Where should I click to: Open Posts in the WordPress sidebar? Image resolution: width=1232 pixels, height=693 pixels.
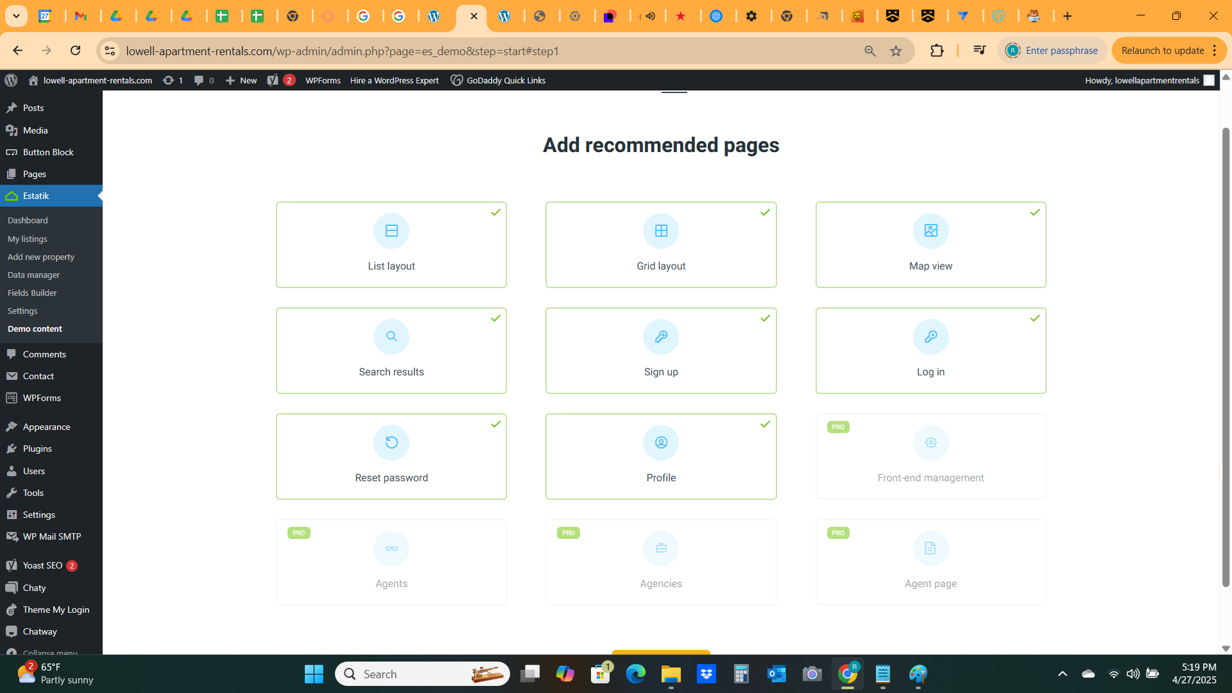(51, 108)
